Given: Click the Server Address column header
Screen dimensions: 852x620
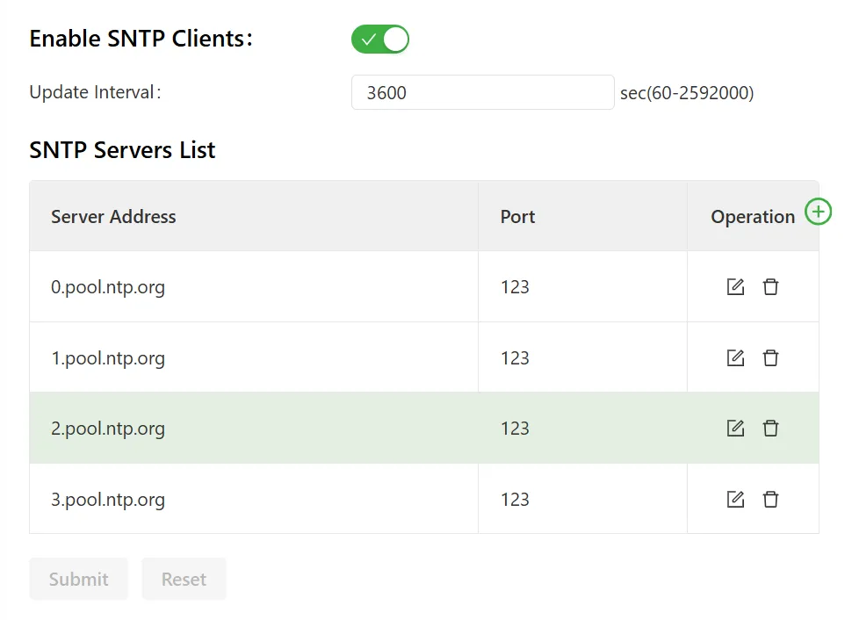Looking at the screenshot, I should pyautogui.click(x=254, y=216).
